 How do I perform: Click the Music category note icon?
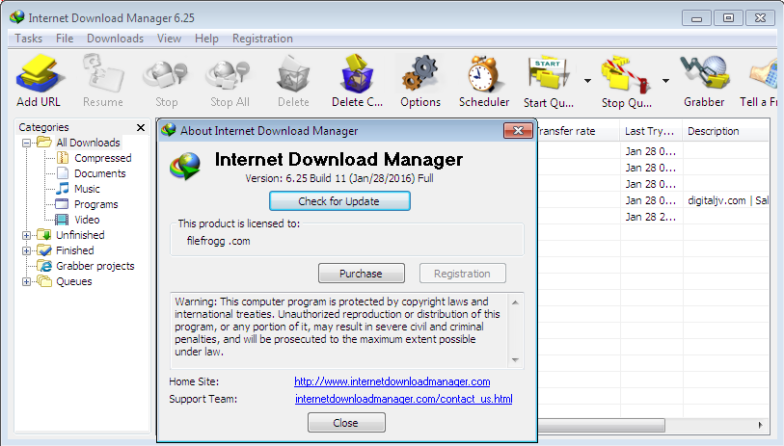click(x=63, y=188)
